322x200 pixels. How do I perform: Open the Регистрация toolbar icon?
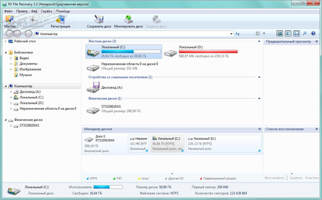click(x=61, y=20)
